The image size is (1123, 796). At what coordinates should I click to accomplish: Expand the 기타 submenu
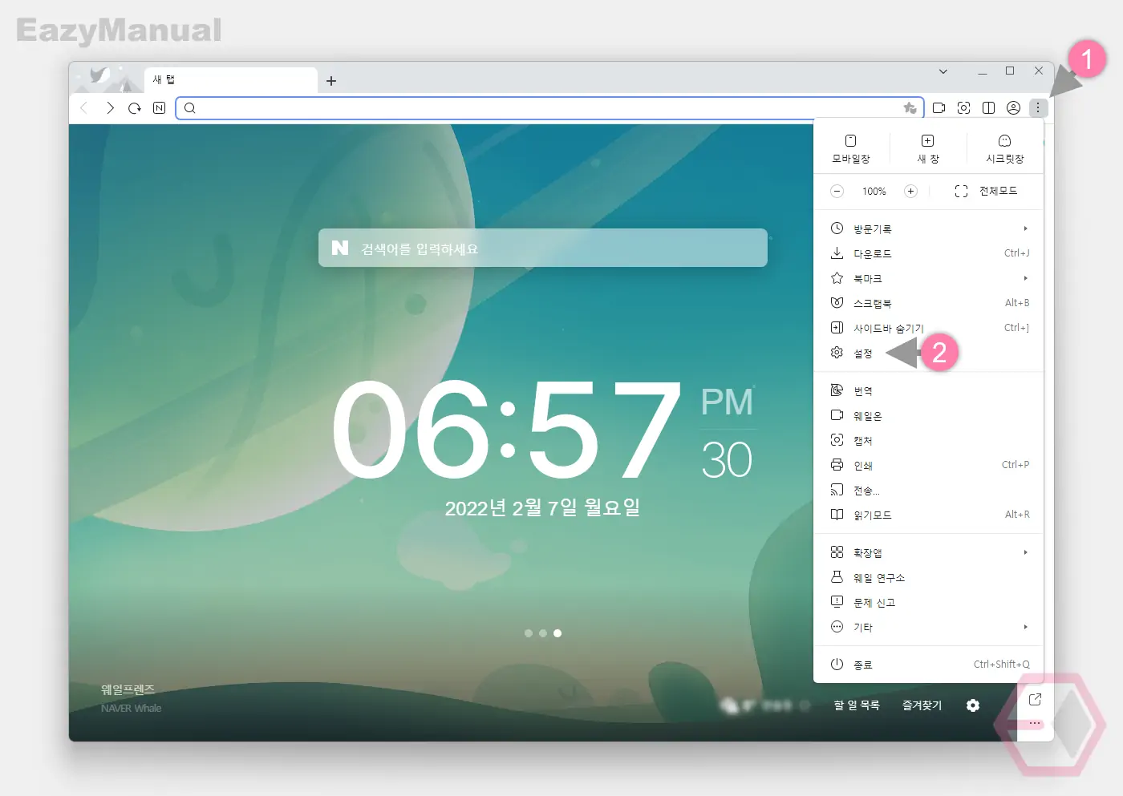point(929,628)
